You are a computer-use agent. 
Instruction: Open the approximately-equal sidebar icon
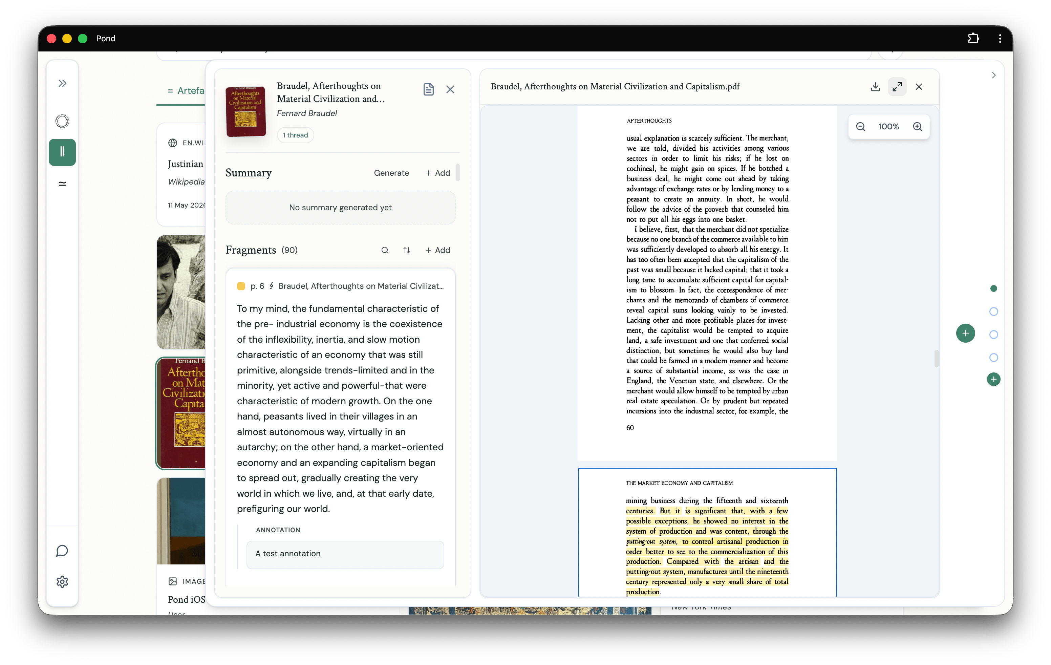(62, 183)
